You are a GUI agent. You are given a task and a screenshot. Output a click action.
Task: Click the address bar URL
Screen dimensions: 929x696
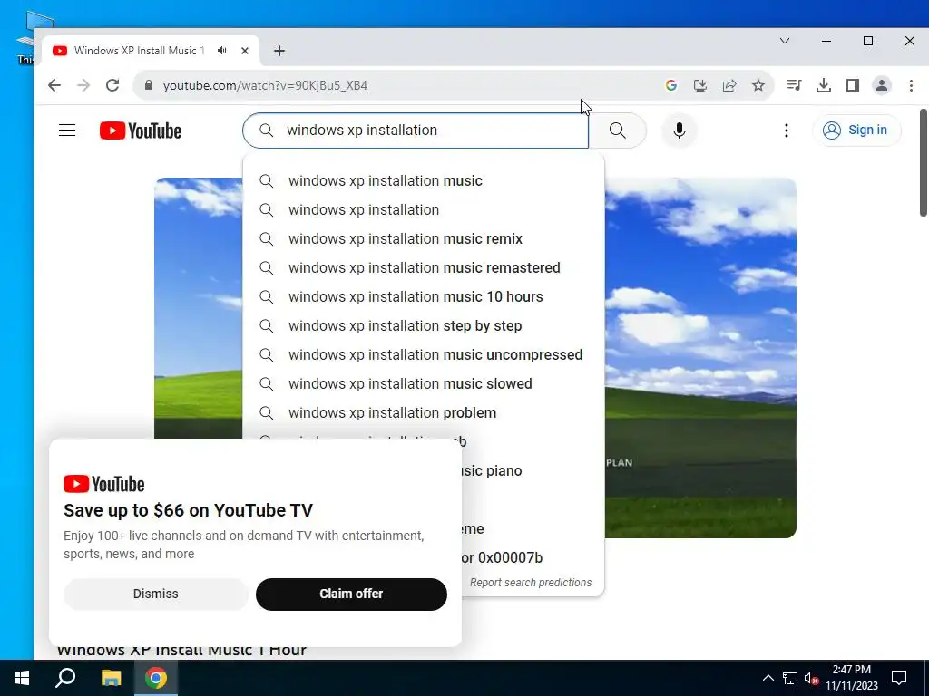(266, 85)
